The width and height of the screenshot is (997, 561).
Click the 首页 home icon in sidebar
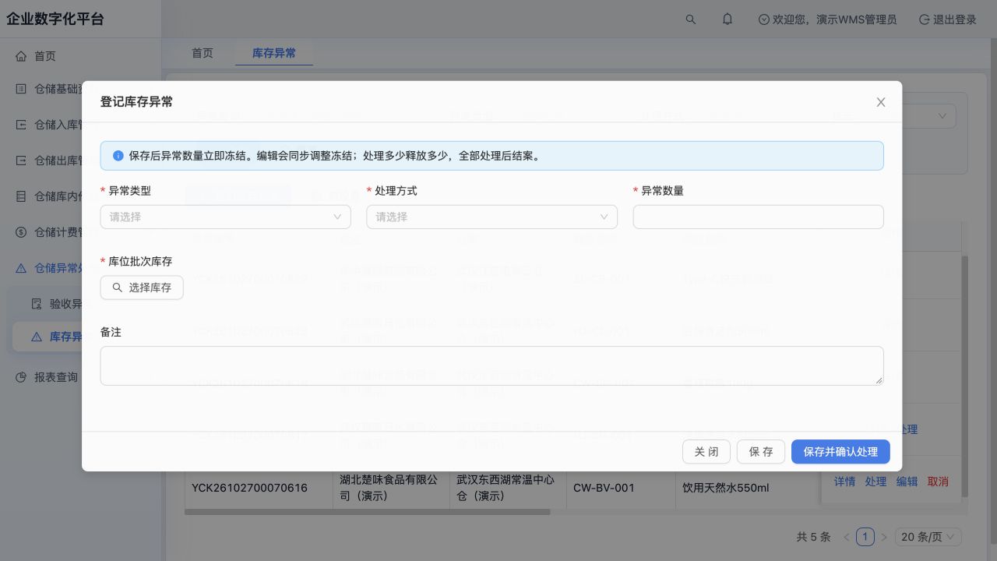pyautogui.click(x=21, y=56)
